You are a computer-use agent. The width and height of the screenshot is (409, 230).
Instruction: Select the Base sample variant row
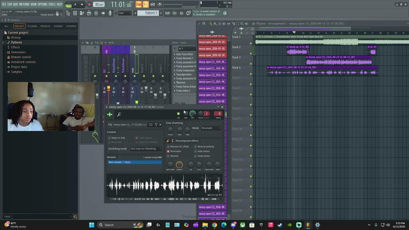click(x=135, y=162)
